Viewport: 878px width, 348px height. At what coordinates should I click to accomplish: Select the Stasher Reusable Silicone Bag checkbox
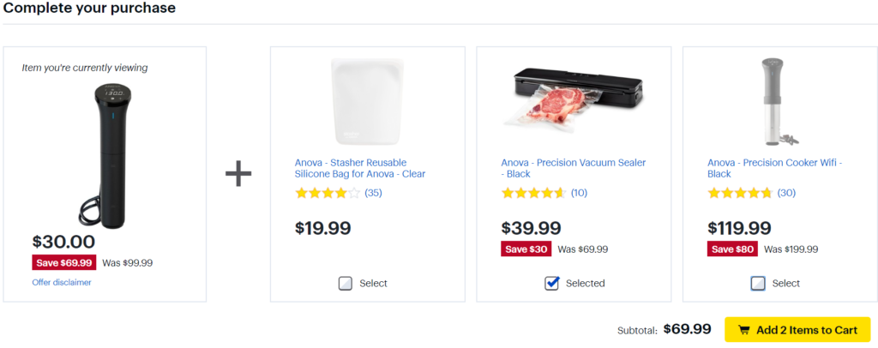[346, 284]
